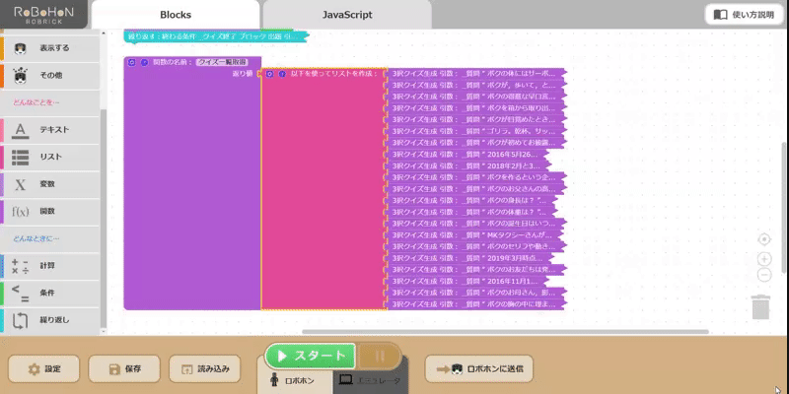789x394 pixels.
Task: Select the quiz block starting ボクが目覚めたとき
Action: point(476,119)
